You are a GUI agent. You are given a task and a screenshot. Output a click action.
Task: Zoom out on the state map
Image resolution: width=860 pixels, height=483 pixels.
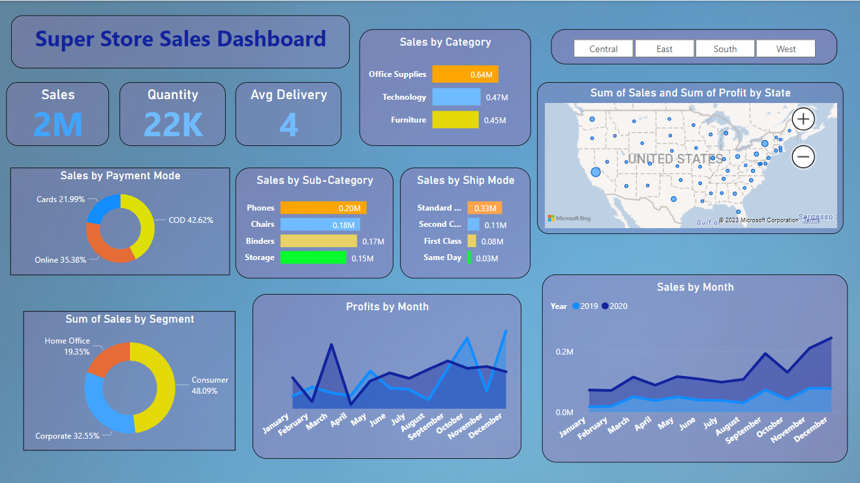803,156
